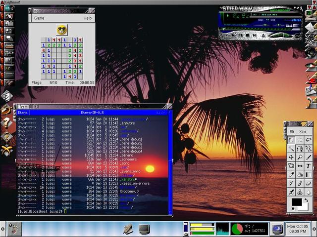The width and height of the screenshot is (317, 237).
Task: Open File menu in GIMP toolbox
Action: pyautogui.click(x=292, y=131)
